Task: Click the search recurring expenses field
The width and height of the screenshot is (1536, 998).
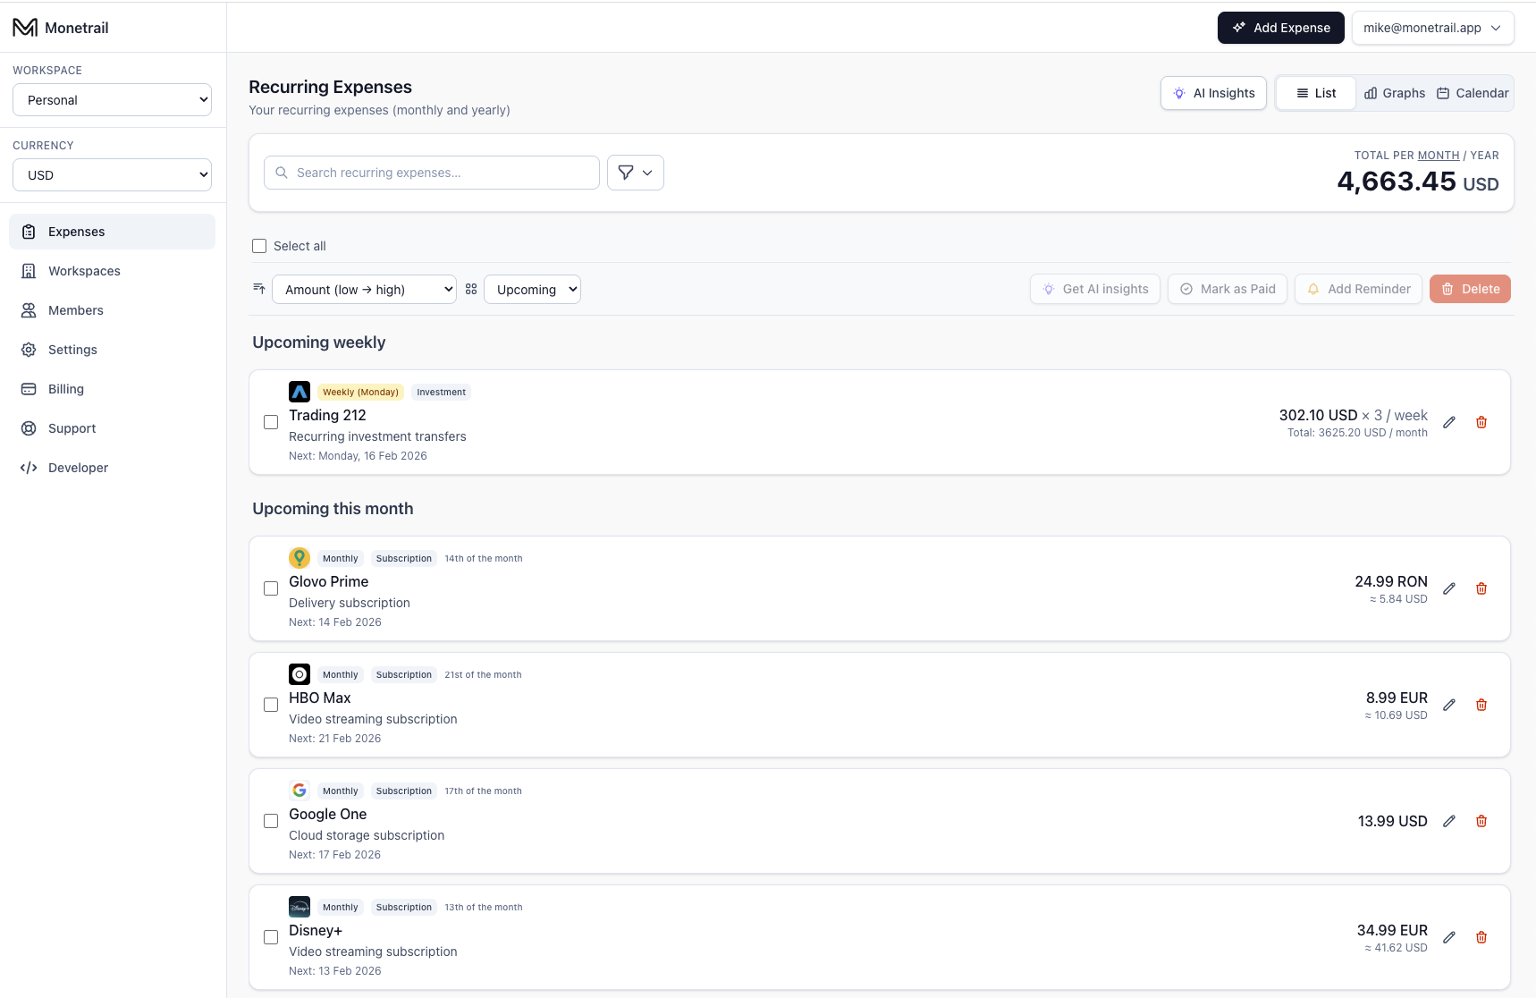Action: [432, 173]
